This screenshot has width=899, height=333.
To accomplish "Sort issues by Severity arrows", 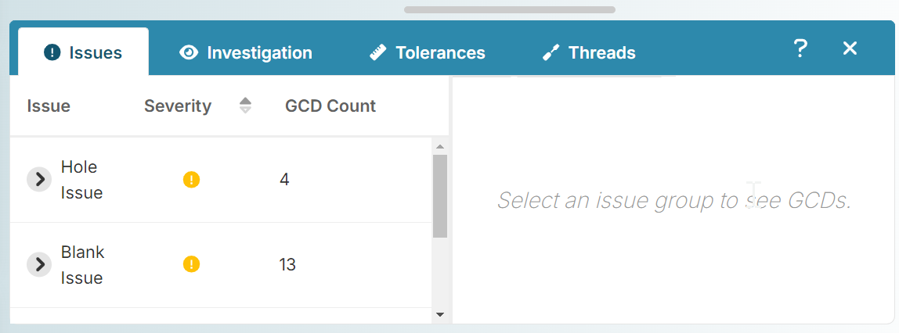I will 245,106.
